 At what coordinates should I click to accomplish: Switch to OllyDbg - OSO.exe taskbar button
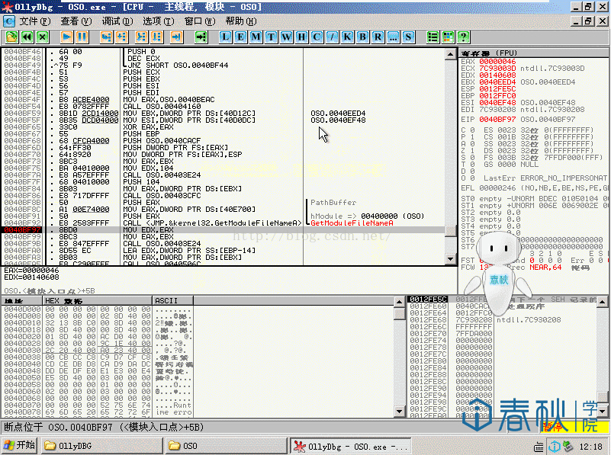pyautogui.click(x=351, y=446)
